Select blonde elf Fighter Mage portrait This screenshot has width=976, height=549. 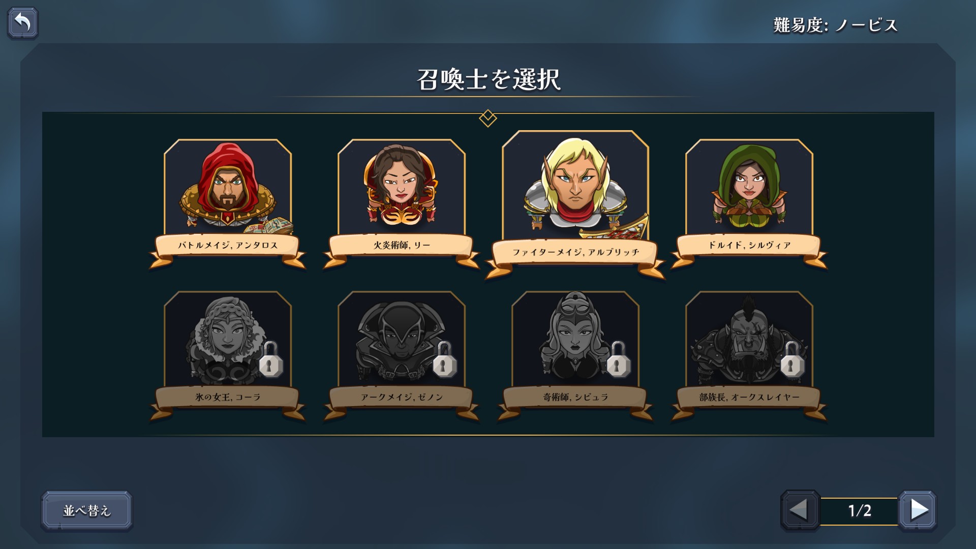tap(575, 185)
